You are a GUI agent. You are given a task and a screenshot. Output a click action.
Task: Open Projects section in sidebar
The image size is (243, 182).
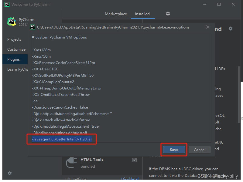pyautogui.click(x=14, y=39)
